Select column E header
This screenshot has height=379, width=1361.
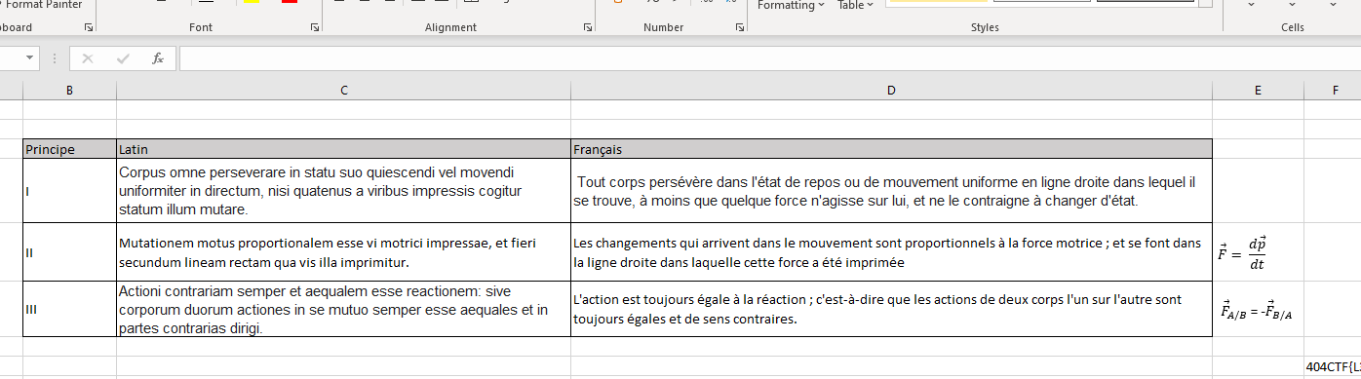pyautogui.click(x=1258, y=91)
